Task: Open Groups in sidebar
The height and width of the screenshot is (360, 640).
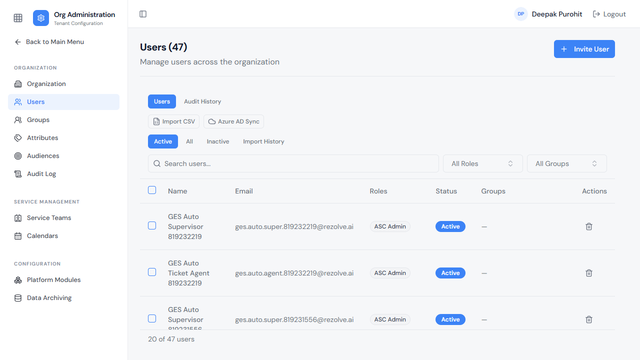Action: (x=63, y=120)
